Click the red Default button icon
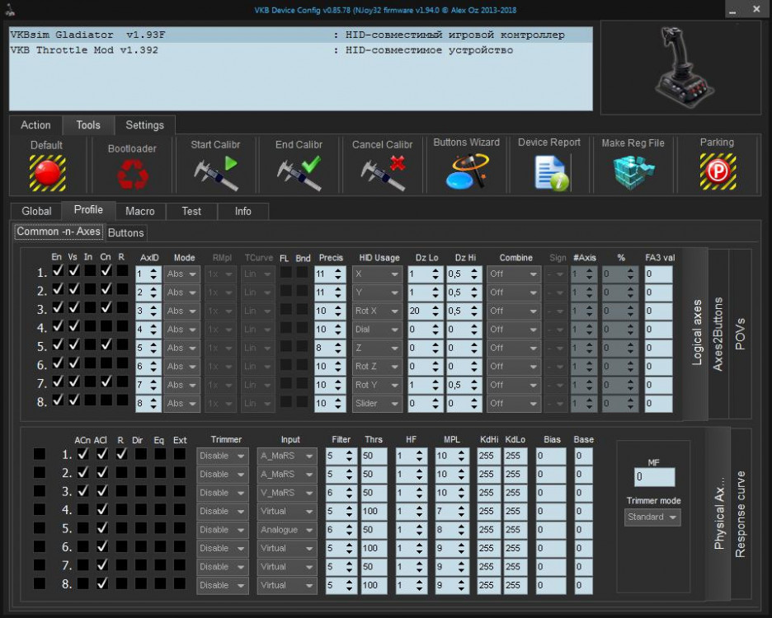 (x=47, y=173)
